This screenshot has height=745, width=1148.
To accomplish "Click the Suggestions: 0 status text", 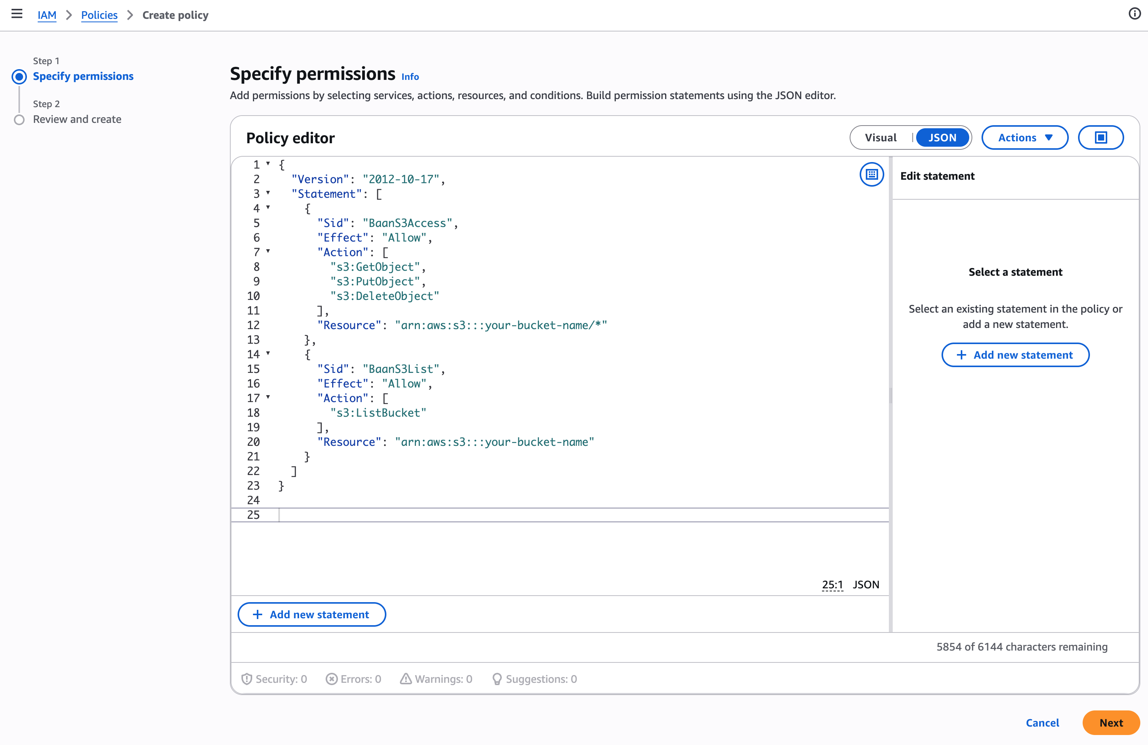I will pyautogui.click(x=541, y=679).
